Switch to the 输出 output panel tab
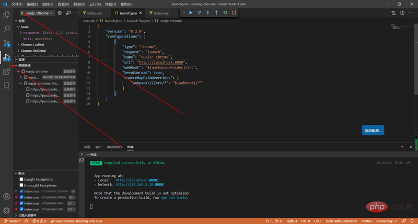The height and width of the screenshot is (224, 418). tap(98, 147)
